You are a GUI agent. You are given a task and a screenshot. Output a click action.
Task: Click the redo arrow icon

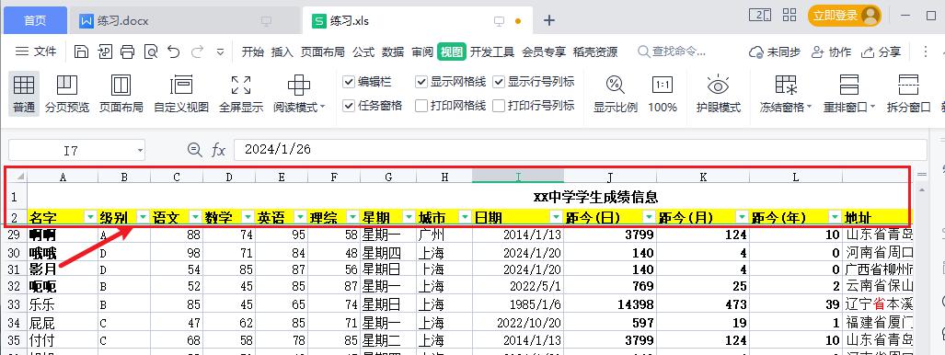(197, 52)
